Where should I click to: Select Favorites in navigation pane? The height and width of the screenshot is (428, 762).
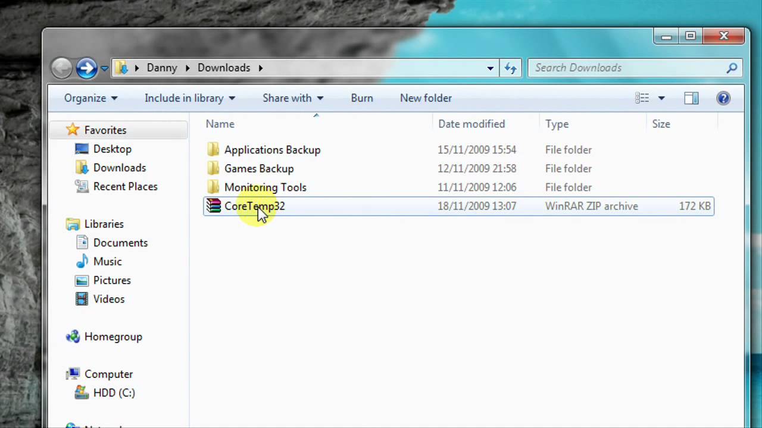point(105,130)
